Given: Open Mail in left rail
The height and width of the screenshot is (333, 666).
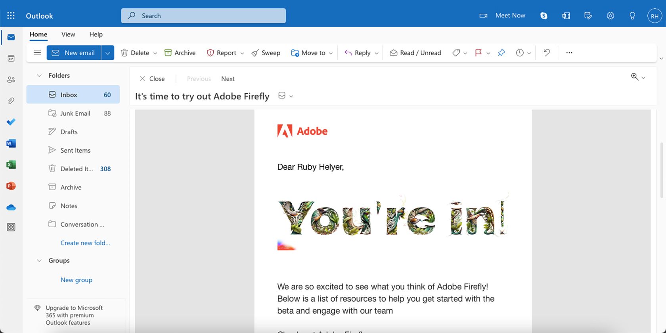Looking at the screenshot, I should click(11, 37).
